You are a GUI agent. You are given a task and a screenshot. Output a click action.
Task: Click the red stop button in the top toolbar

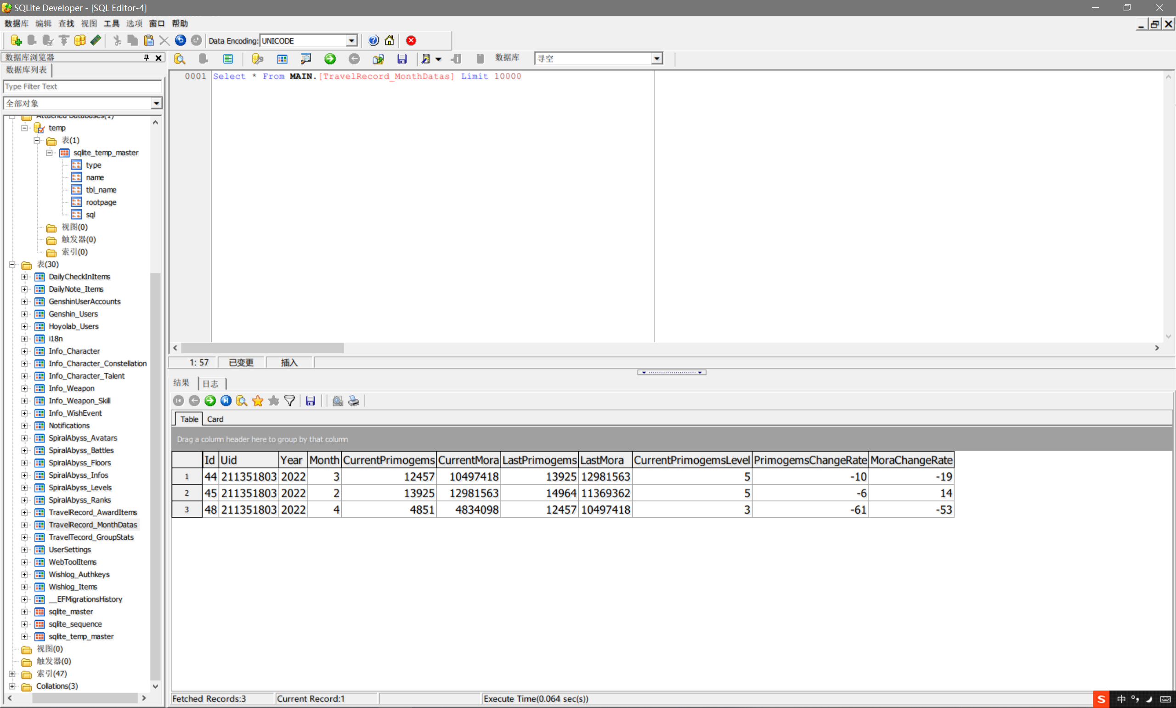(411, 40)
